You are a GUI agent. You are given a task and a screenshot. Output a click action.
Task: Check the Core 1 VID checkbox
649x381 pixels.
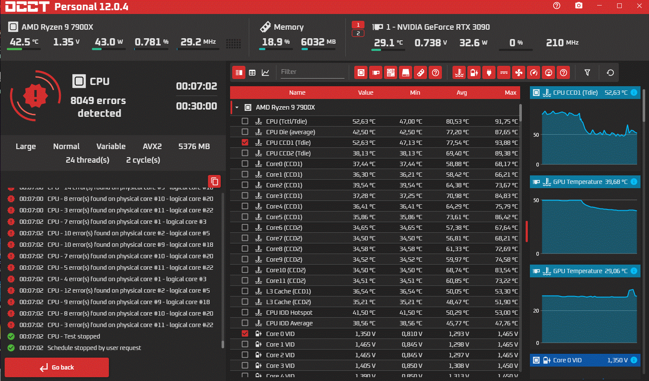[x=245, y=344]
